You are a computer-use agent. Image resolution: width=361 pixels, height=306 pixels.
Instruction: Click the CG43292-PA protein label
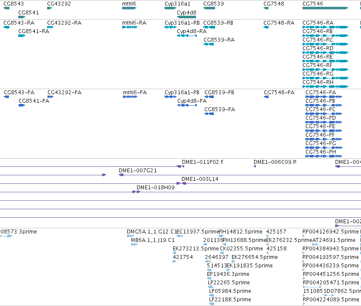64,93
